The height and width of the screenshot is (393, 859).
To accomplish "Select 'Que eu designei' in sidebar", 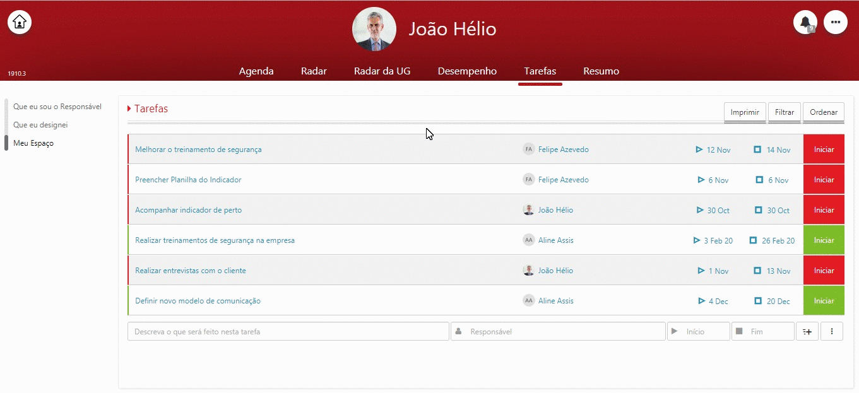I will coord(40,125).
